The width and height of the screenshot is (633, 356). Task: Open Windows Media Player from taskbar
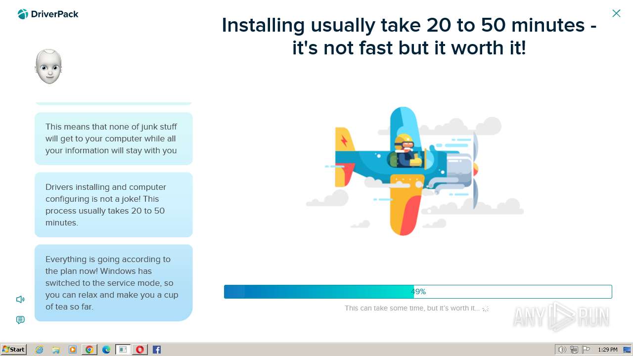pyautogui.click(x=73, y=350)
